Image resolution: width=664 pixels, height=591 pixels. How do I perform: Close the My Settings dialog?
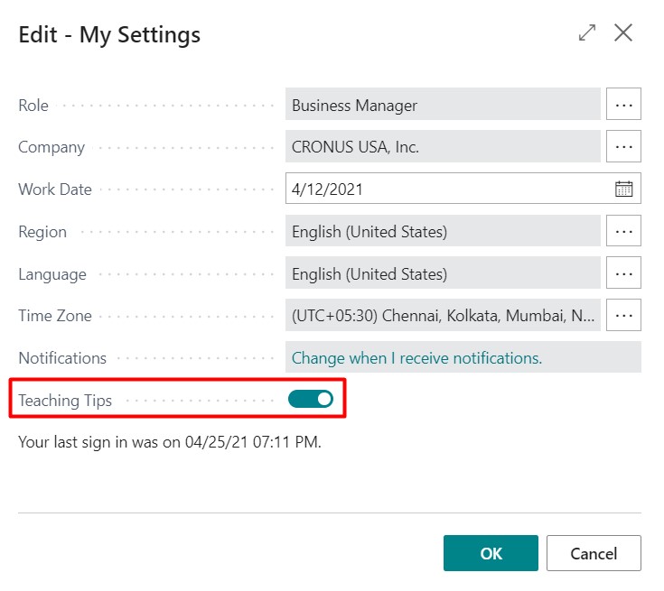point(623,33)
